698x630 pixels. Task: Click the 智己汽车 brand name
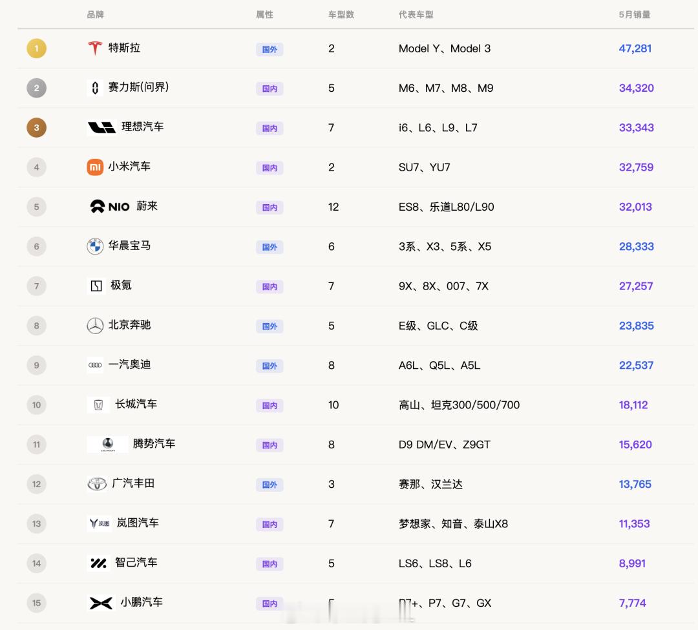[x=136, y=562]
